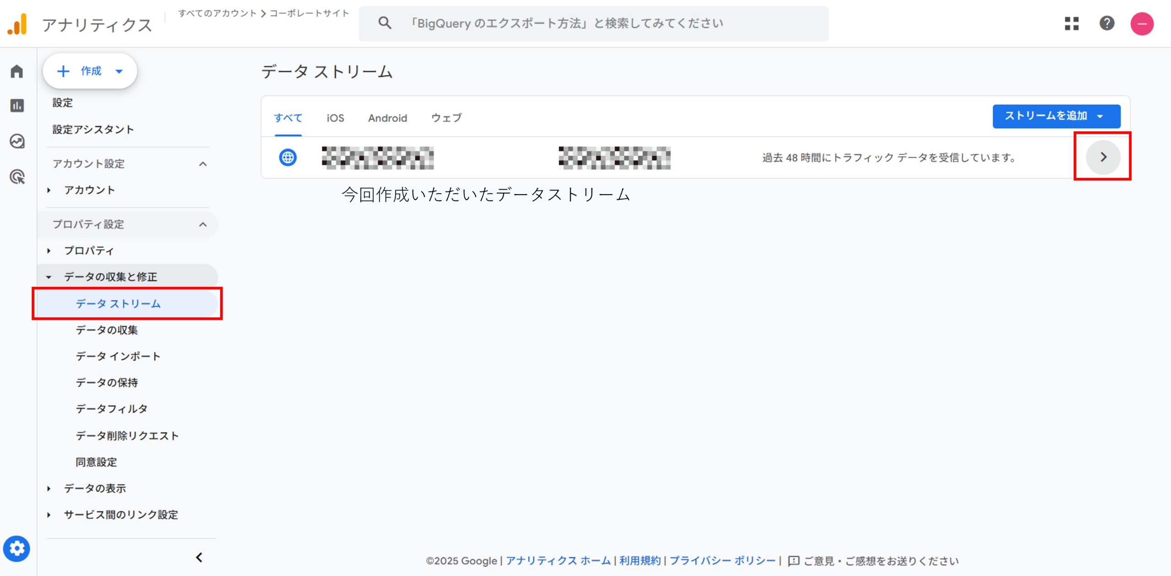1171x576 pixels.
Task: Open the プライバシー ポリシー link
Action: [x=722, y=560]
